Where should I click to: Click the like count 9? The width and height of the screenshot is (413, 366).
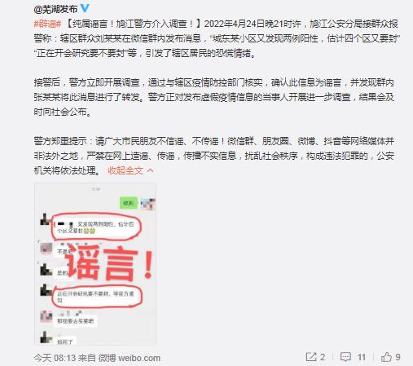tap(398, 357)
